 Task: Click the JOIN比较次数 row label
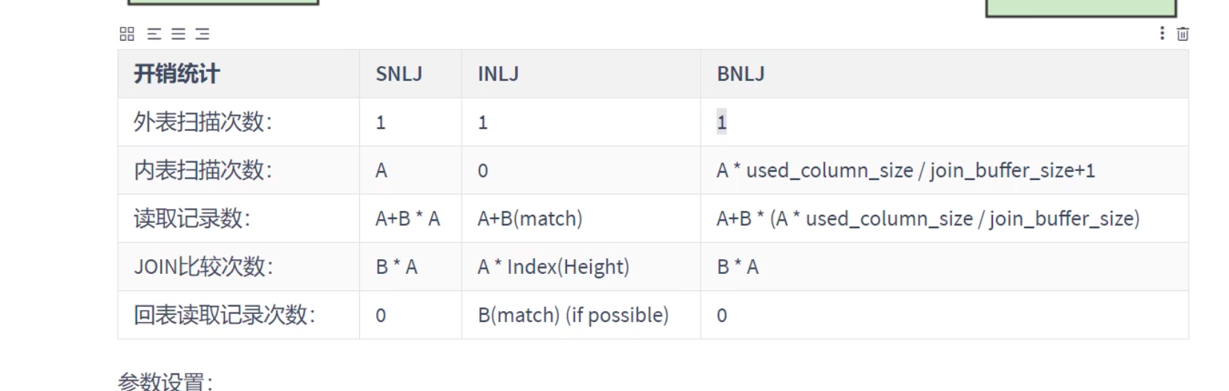[203, 267]
